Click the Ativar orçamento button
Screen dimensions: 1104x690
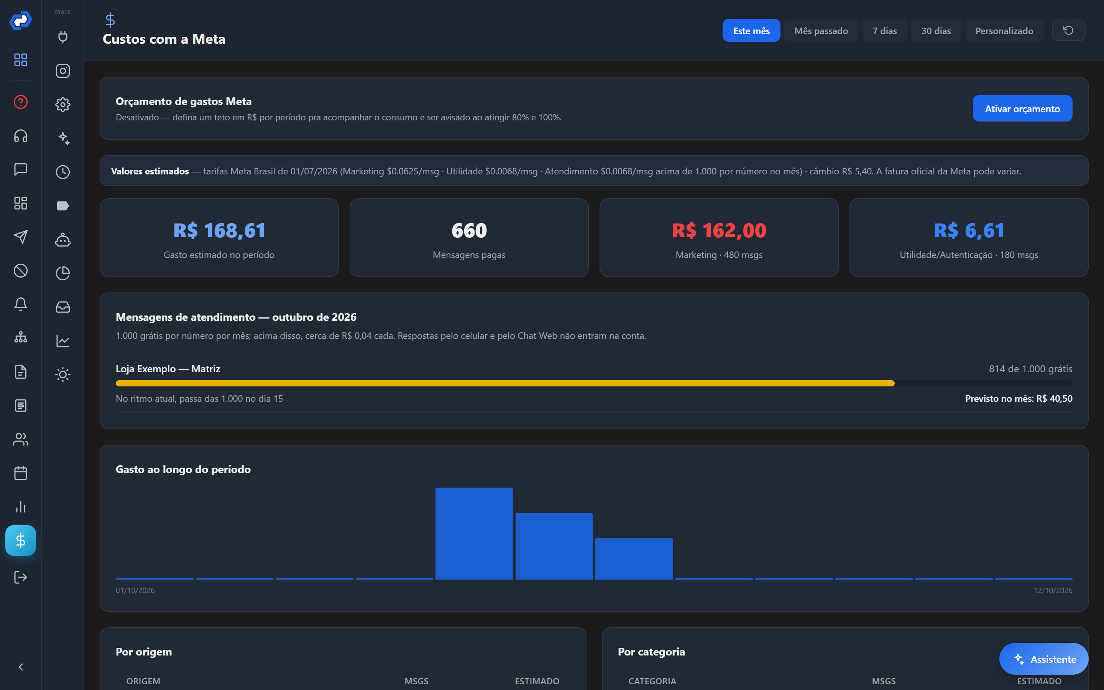[x=1022, y=108]
